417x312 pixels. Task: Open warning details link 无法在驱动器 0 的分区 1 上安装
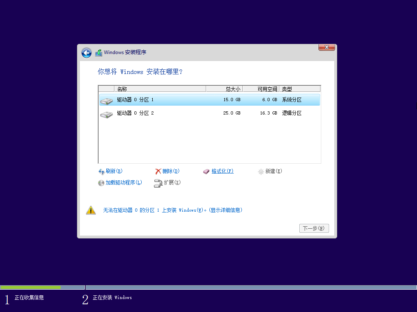173,210
